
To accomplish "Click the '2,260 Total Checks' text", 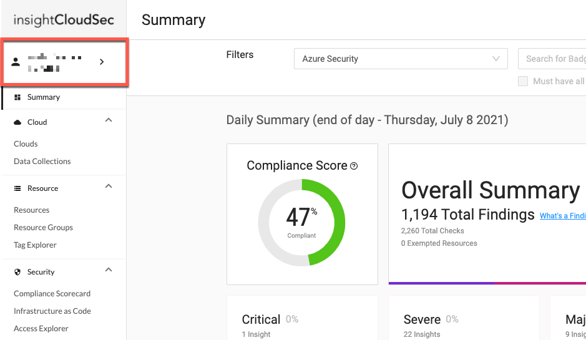I will [x=432, y=231].
